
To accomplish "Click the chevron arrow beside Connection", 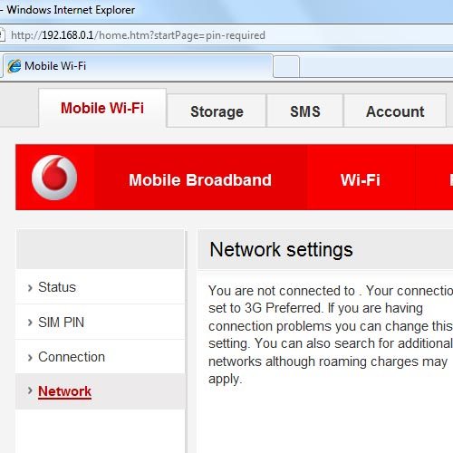I will click(30, 358).
